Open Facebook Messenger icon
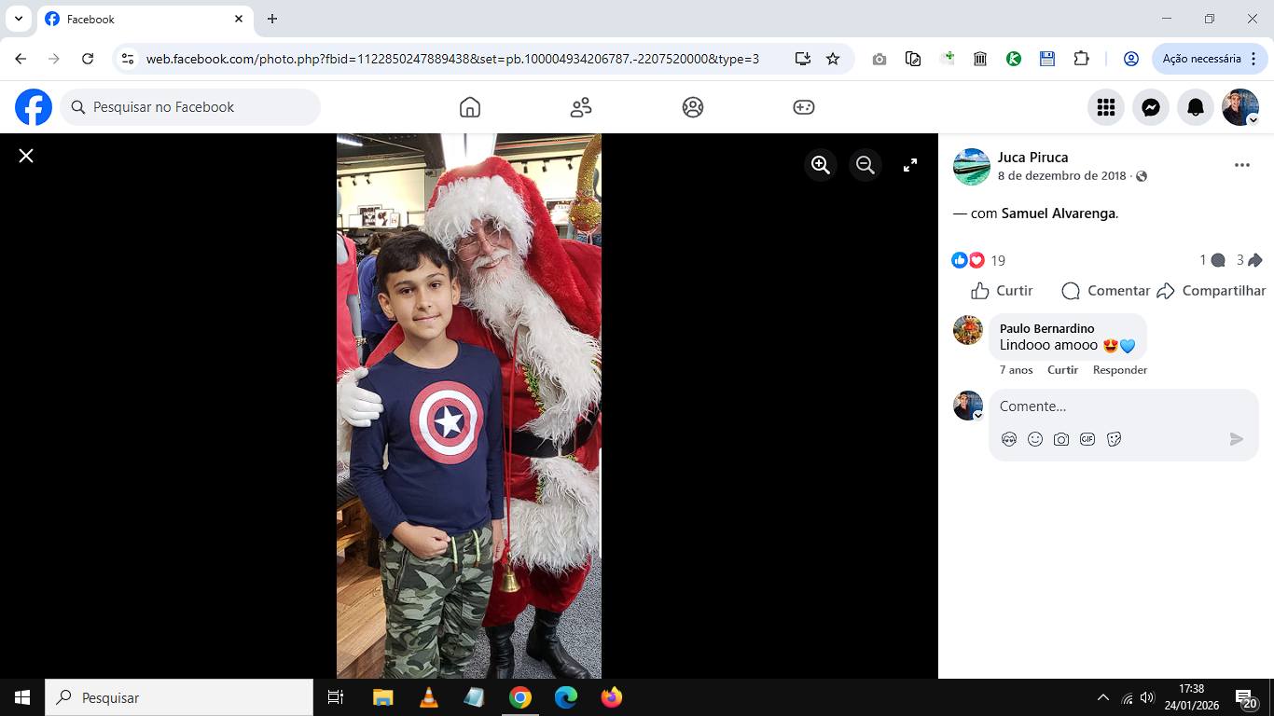 pos(1151,107)
